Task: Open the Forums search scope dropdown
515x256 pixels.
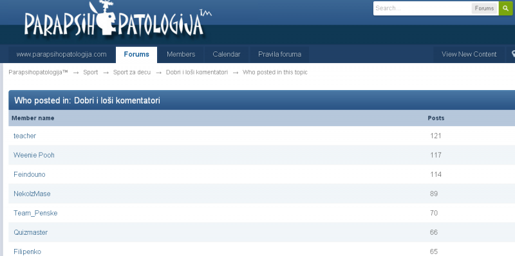Action: [x=484, y=8]
